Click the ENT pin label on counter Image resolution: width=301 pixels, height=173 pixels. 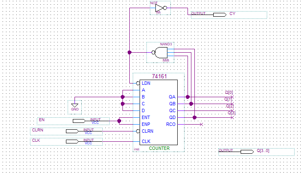(146, 117)
